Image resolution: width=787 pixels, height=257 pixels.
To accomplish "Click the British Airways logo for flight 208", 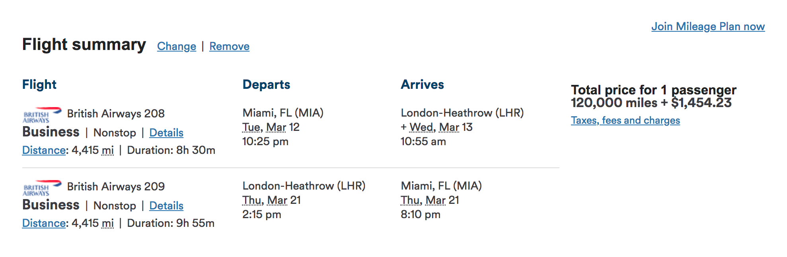I will click(x=41, y=115).
